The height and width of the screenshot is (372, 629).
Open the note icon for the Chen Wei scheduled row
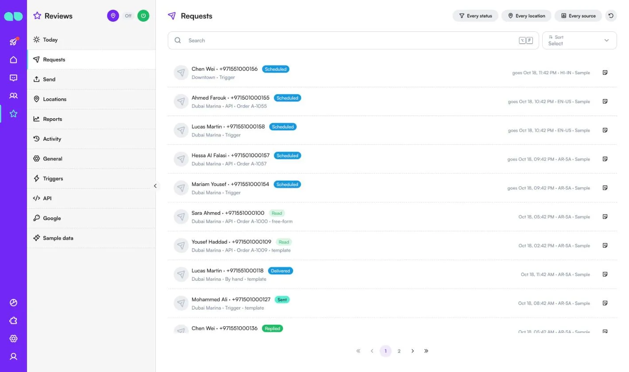[x=605, y=73]
